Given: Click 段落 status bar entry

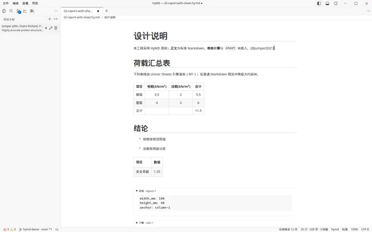Looking at the screenshot, I should (x=345, y=229).
